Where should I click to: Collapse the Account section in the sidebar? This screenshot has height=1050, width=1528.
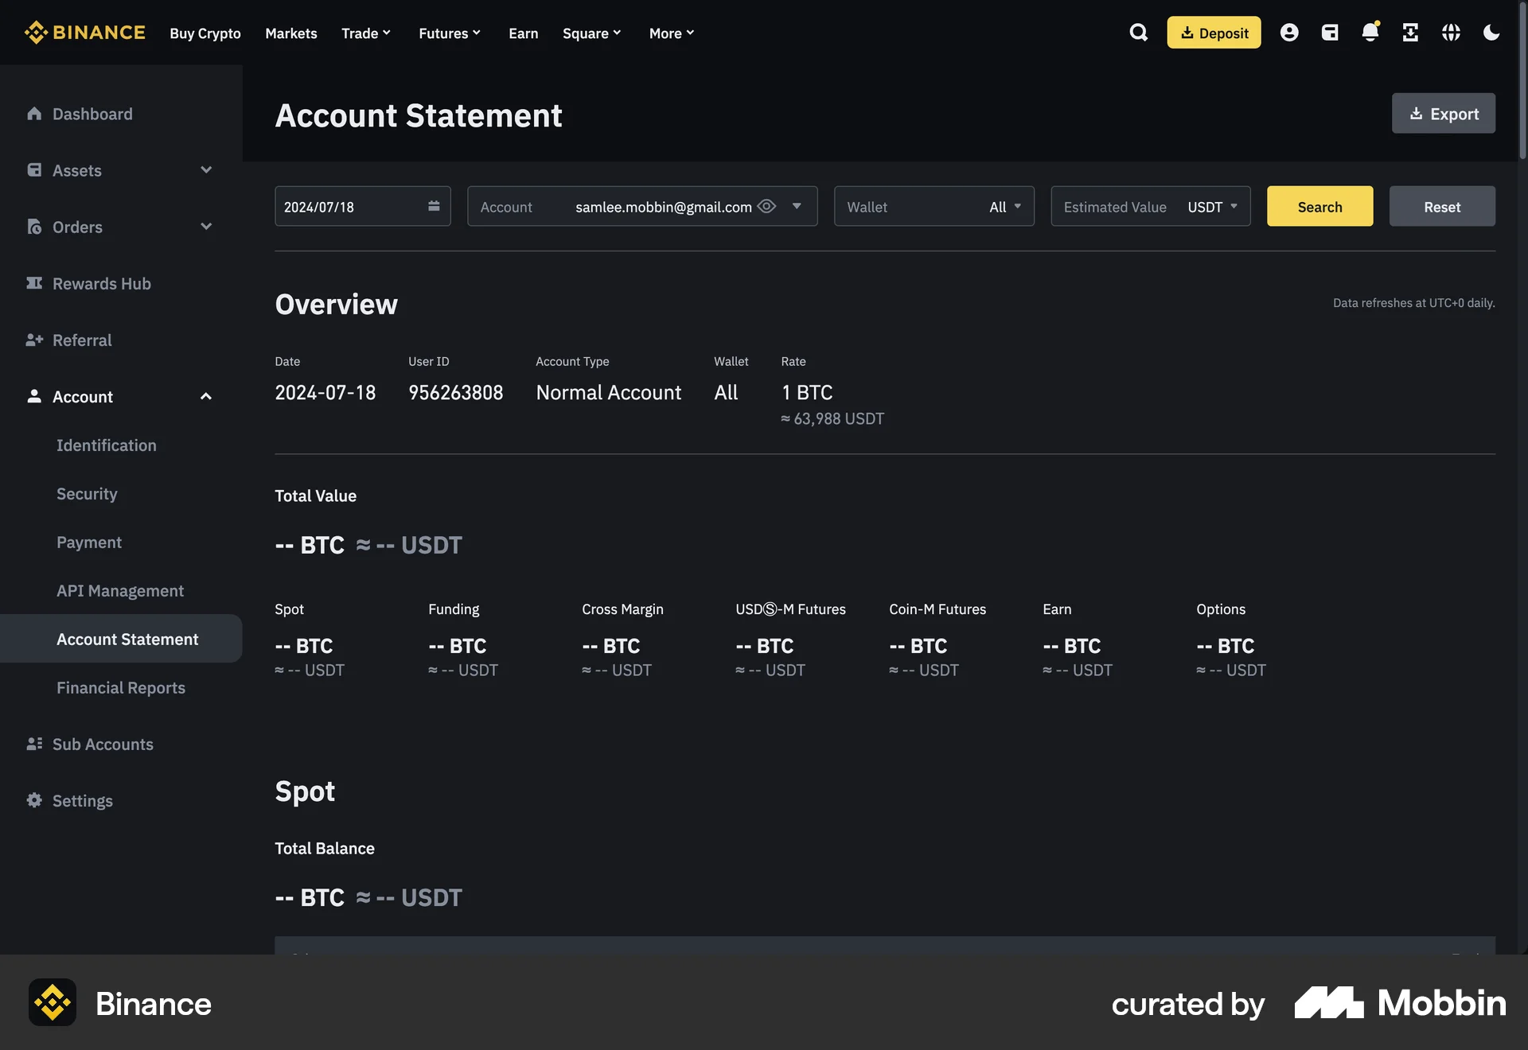(x=206, y=396)
